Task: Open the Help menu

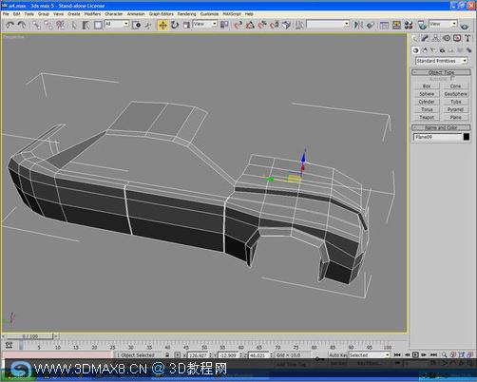Action: 249,14
